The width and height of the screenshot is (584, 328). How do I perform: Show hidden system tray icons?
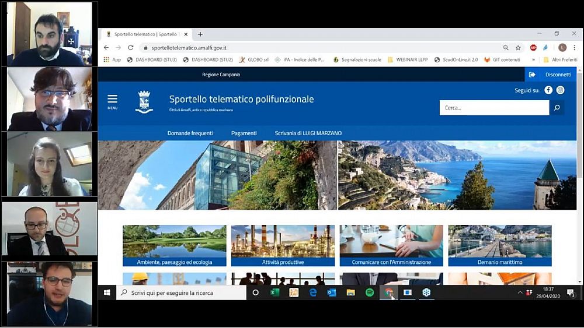(520, 292)
